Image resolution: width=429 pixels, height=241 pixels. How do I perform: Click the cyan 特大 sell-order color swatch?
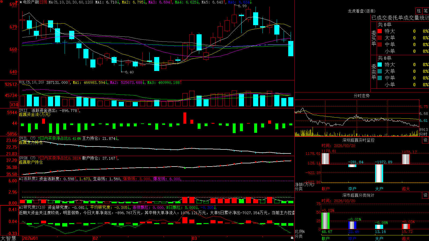point(380,65)
